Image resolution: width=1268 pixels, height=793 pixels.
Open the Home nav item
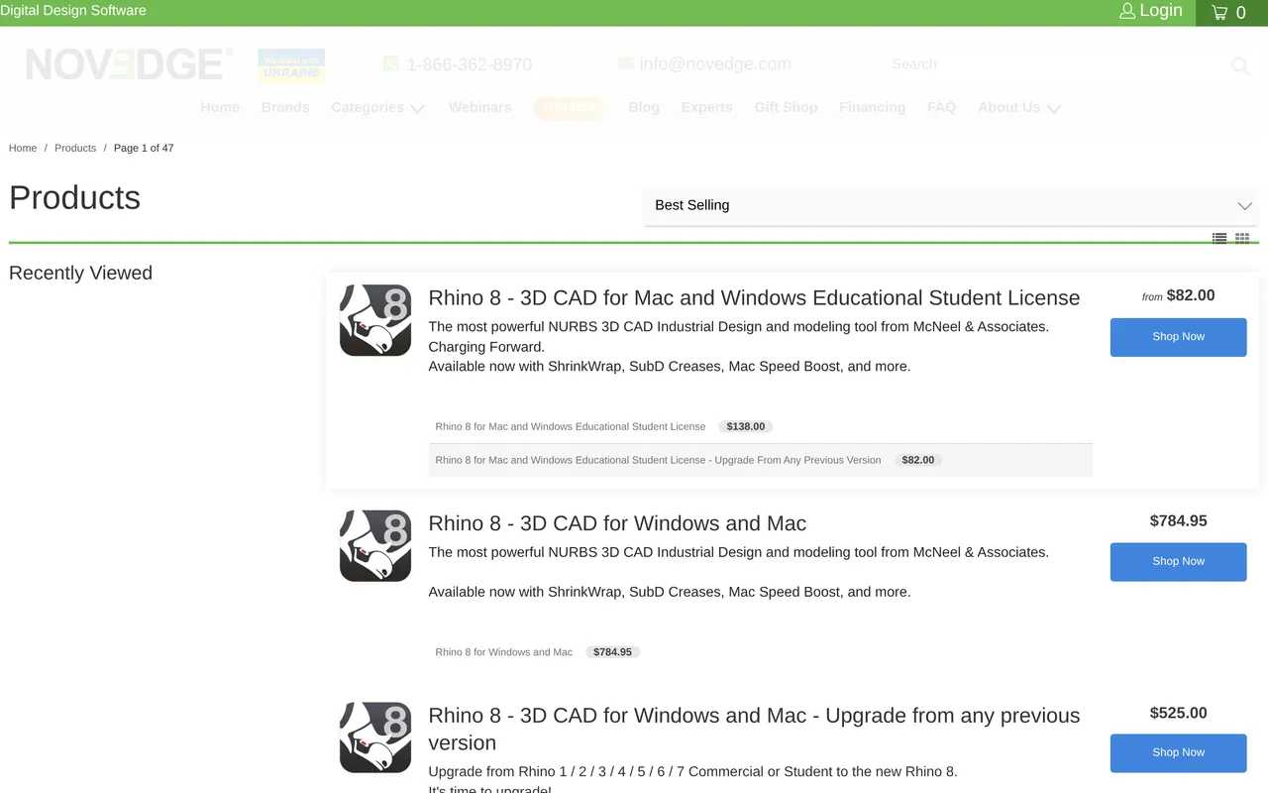tap(220, 107)
